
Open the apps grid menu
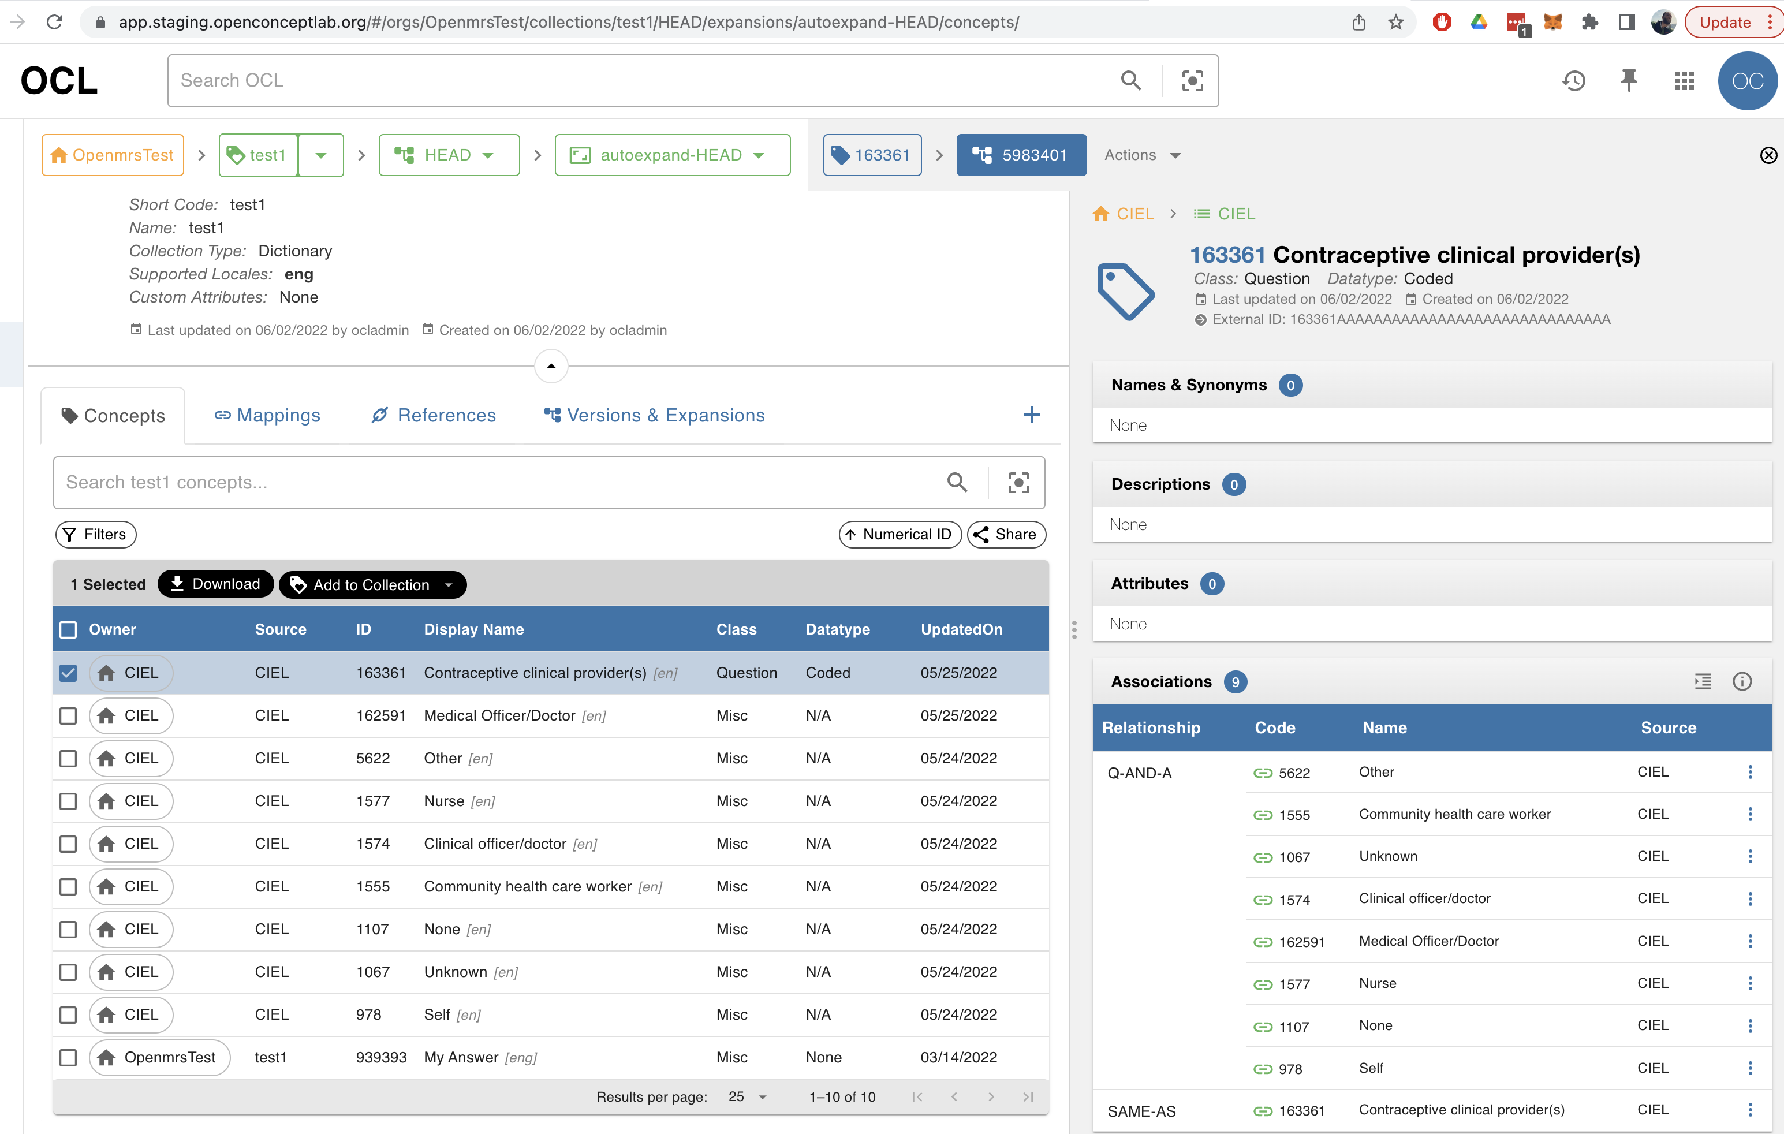pos(1684,81)
